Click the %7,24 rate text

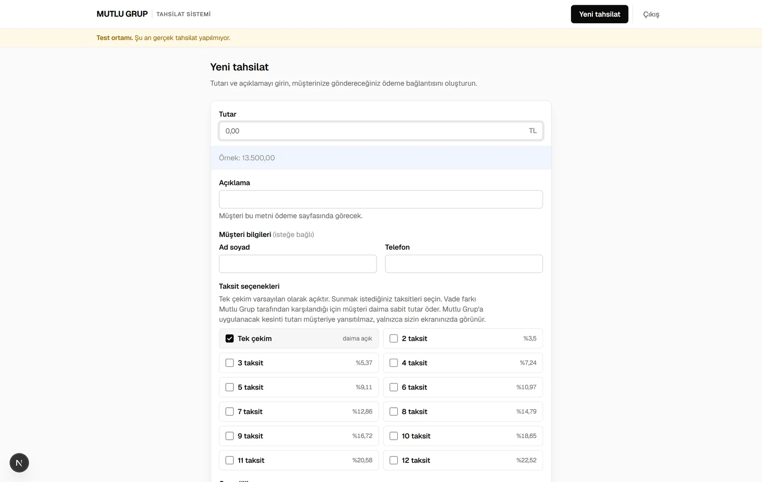tap(528, 363)
